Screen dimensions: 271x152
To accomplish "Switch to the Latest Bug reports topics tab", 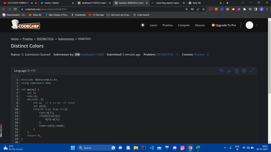I will coord(168,3).
